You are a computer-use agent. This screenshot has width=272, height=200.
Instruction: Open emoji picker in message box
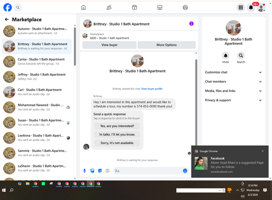(185, 171)
